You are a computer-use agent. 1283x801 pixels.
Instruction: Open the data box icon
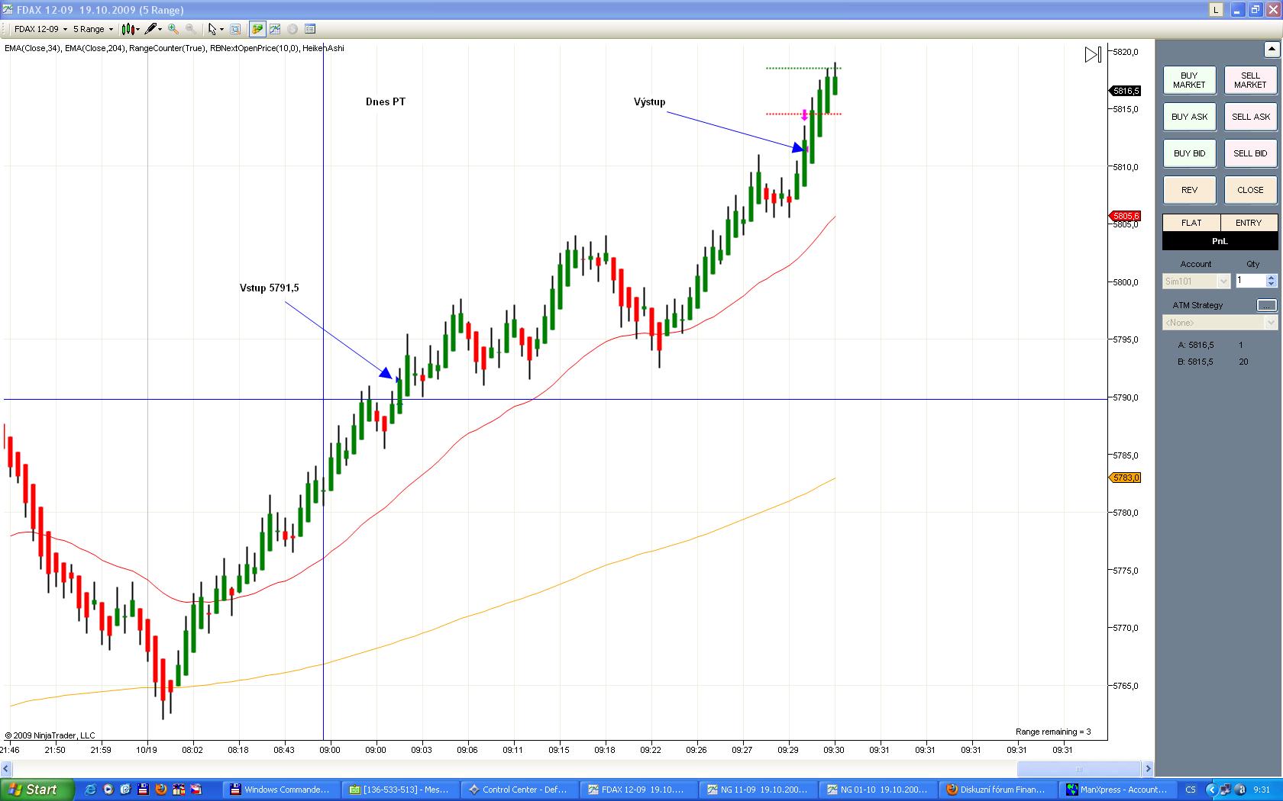(310, 29)
